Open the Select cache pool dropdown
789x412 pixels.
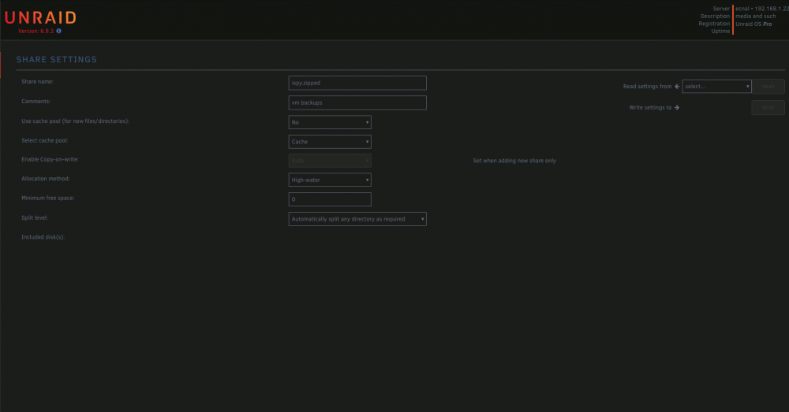[330, 142]
